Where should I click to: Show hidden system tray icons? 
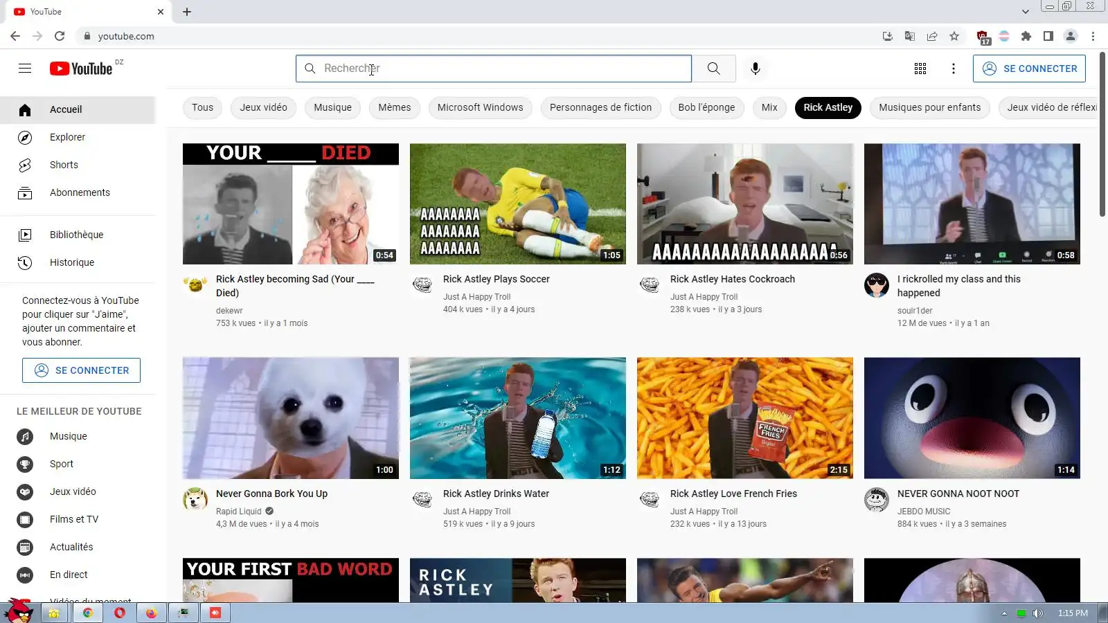[1004, 613]
